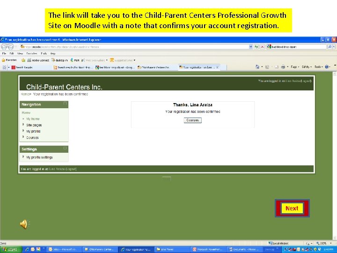Click the Windows Start button
Image resolution: width=337 pixels, height=253 pixels.
tap(11, 249)
